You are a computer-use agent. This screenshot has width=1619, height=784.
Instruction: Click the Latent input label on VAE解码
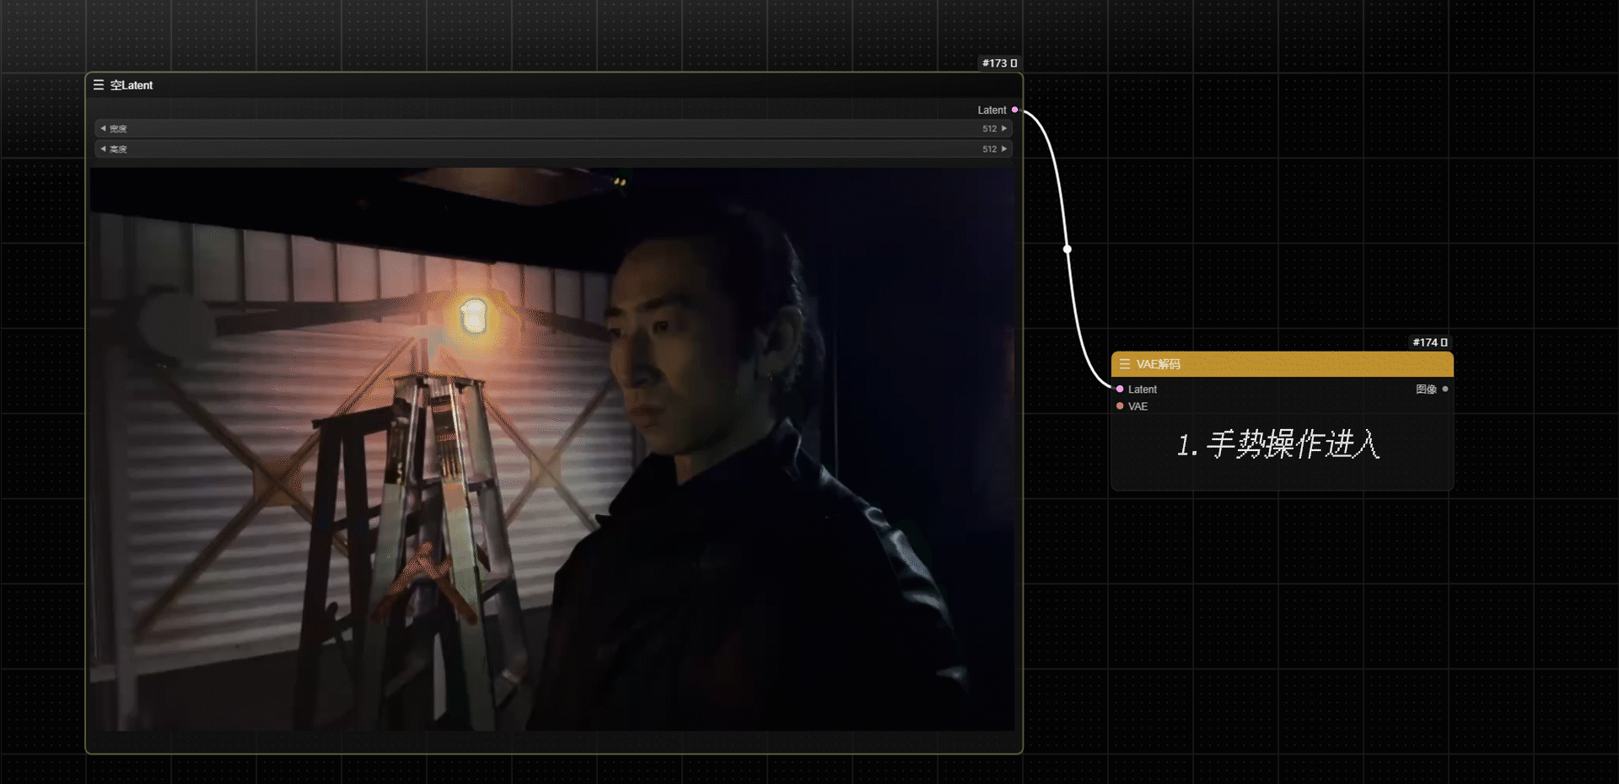point(1143,389)
